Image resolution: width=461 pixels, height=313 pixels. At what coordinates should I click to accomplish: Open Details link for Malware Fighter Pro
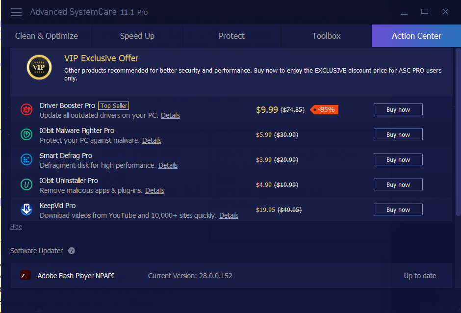pos(152,140)
